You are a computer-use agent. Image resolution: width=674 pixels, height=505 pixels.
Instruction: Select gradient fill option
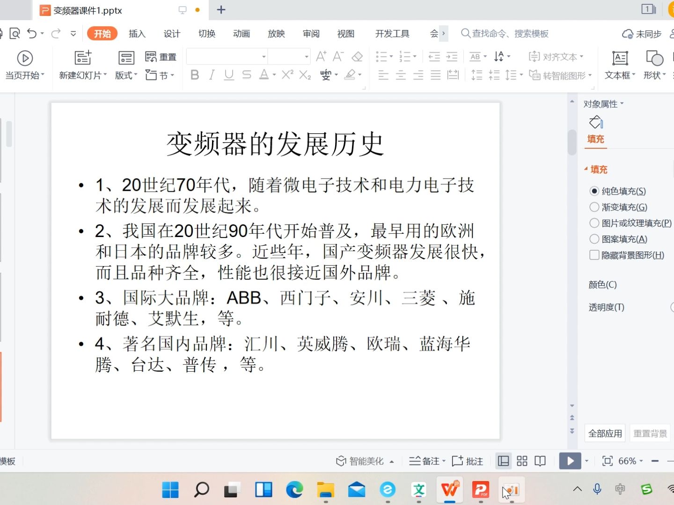(594, 207)
